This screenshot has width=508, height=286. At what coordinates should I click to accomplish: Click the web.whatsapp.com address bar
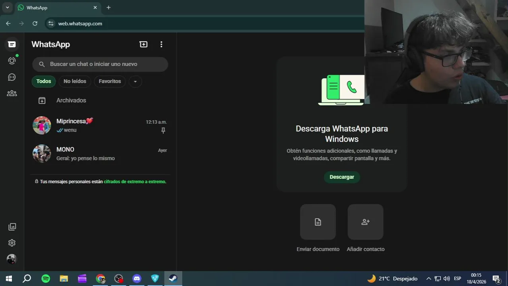(80, 23)
